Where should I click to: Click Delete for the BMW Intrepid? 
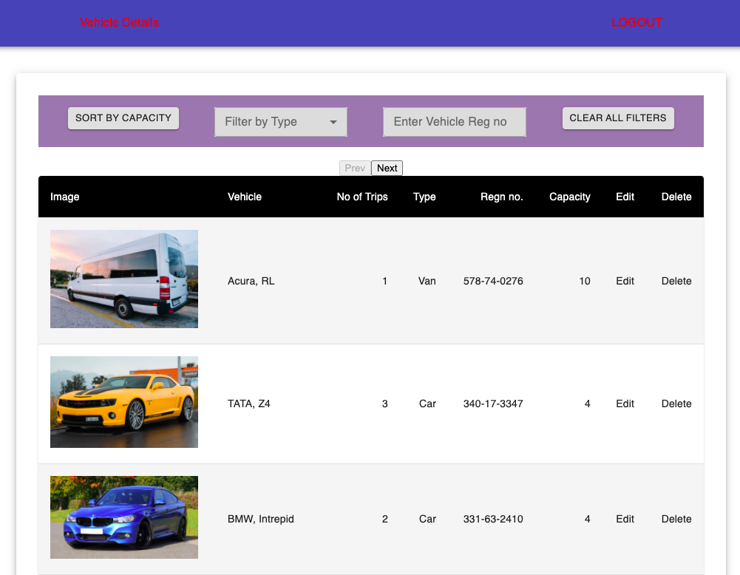click(676, 519)
